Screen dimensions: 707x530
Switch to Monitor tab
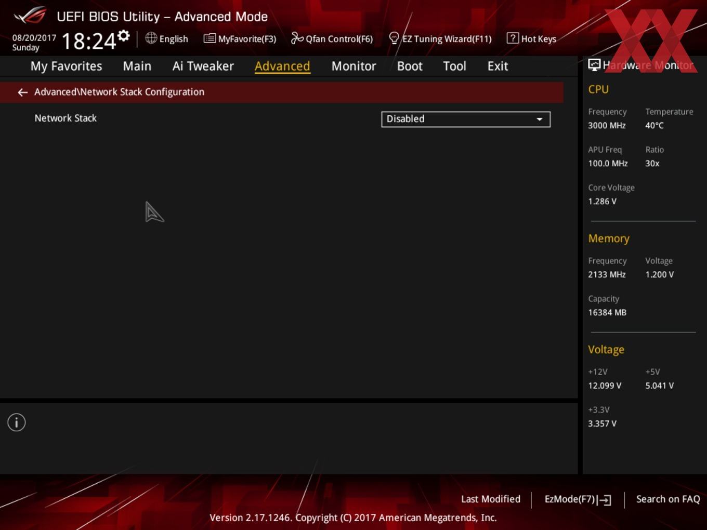354,66
